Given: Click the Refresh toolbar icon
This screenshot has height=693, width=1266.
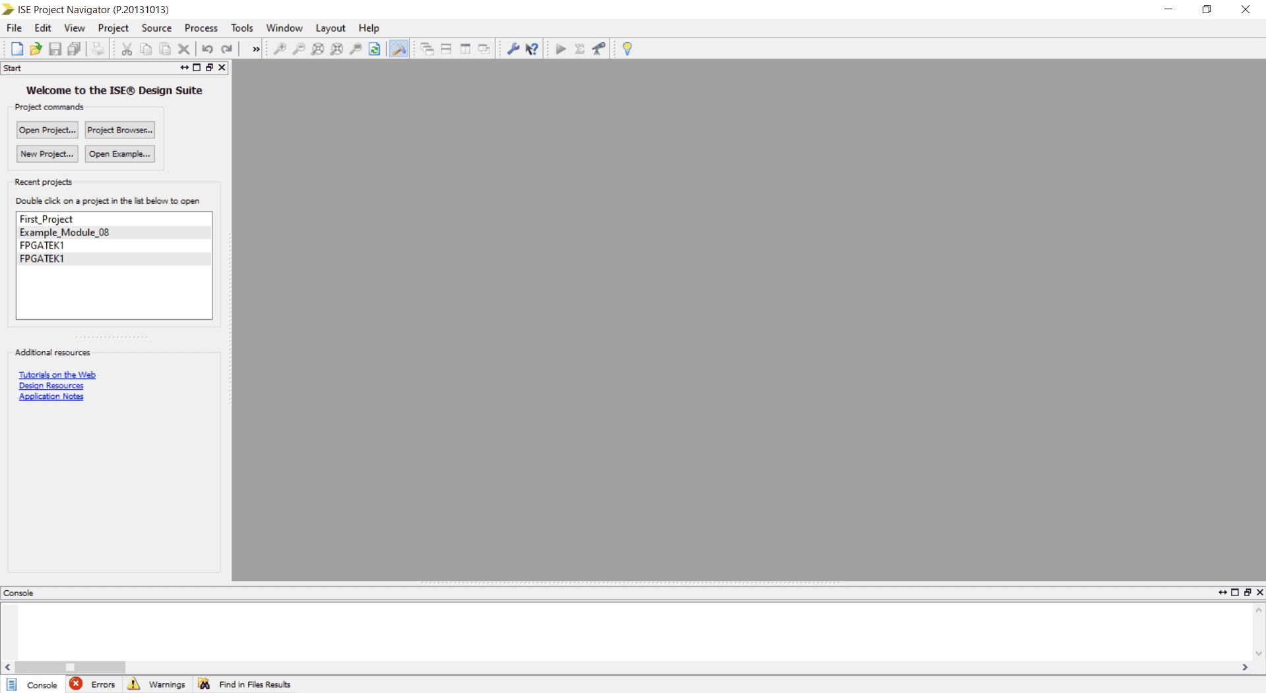Looking at the screenshot, I should (374, 48).
